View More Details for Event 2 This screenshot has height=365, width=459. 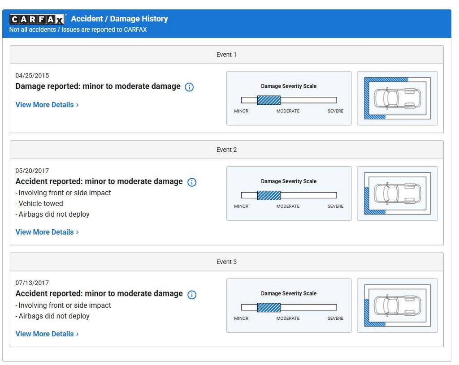coord(47,232)
